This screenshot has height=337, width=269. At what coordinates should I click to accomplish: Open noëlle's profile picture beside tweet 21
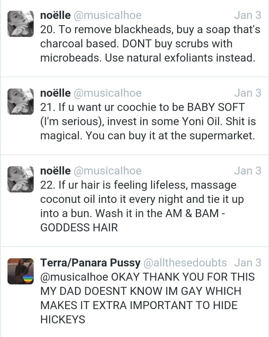coord(21,101)
